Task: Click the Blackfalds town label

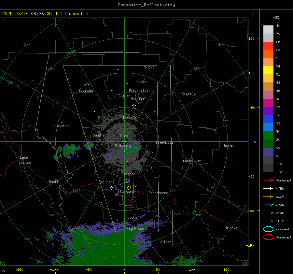Action: (x=138, y=90)
